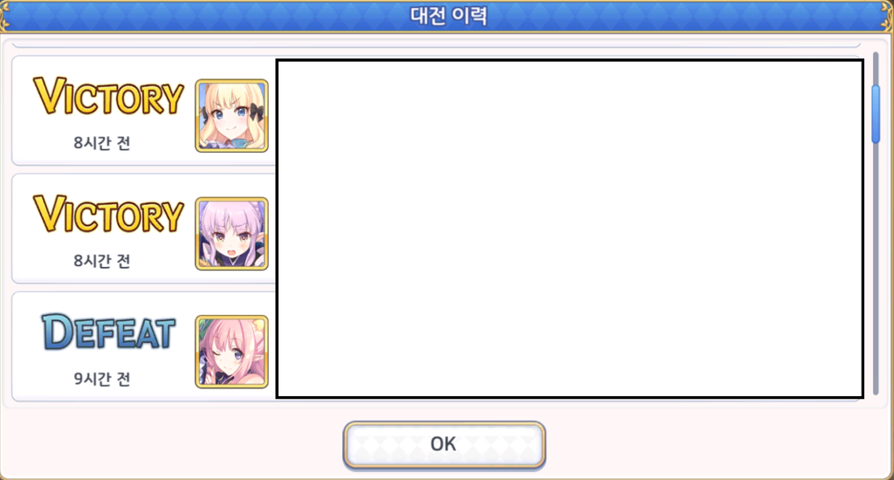
Task: Click the blonde character portrait icon
Action: point(231,116)
